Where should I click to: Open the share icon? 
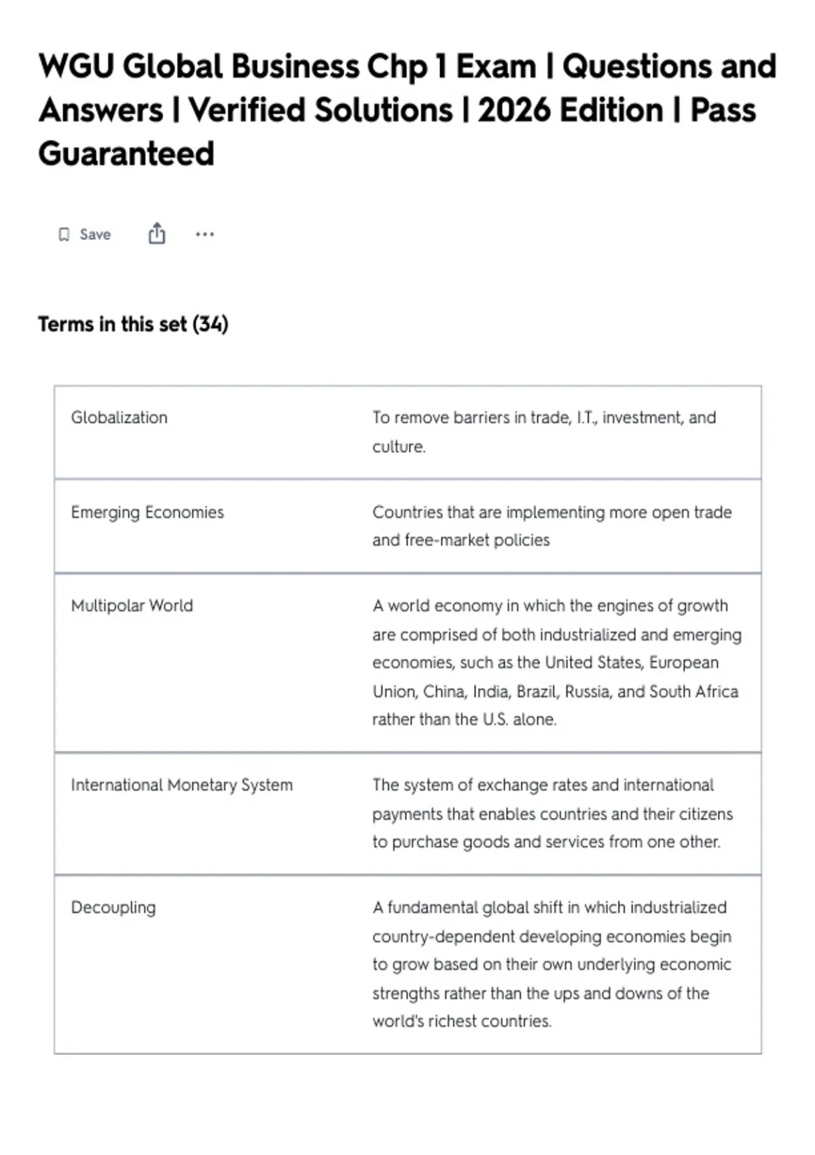coord(157,234)
